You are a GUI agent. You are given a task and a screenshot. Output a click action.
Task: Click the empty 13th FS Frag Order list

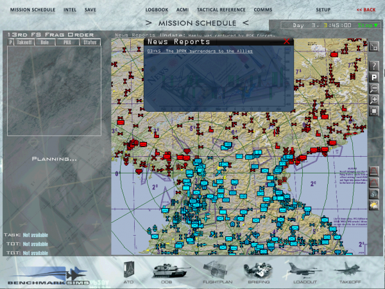tap(55, 91)
